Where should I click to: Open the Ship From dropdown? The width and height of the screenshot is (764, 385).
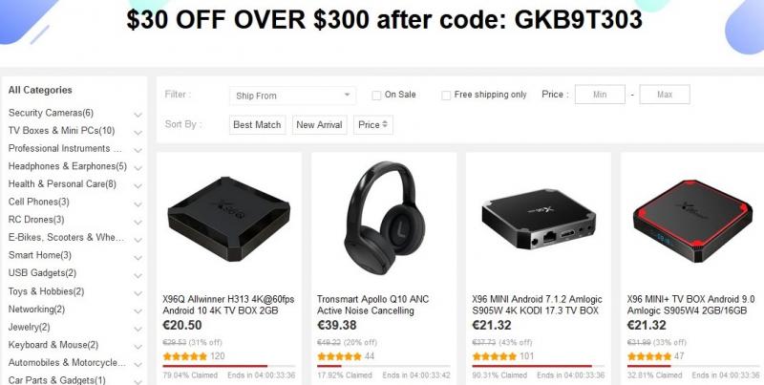tap(292, 96)
